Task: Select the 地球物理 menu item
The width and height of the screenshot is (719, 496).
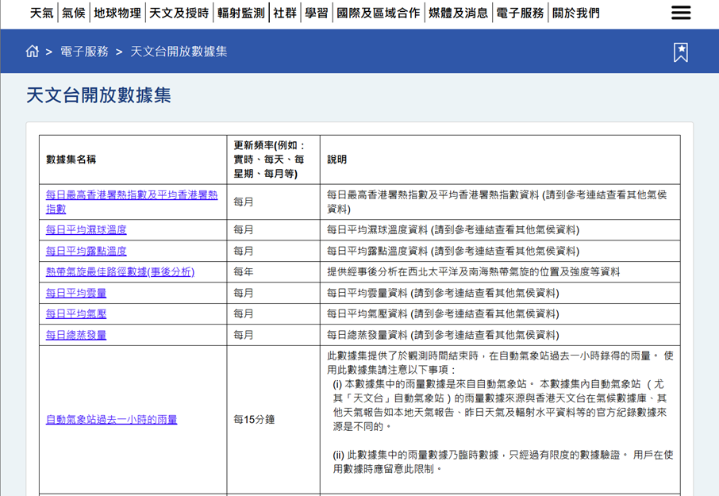Action: click(x=117, y=13)
